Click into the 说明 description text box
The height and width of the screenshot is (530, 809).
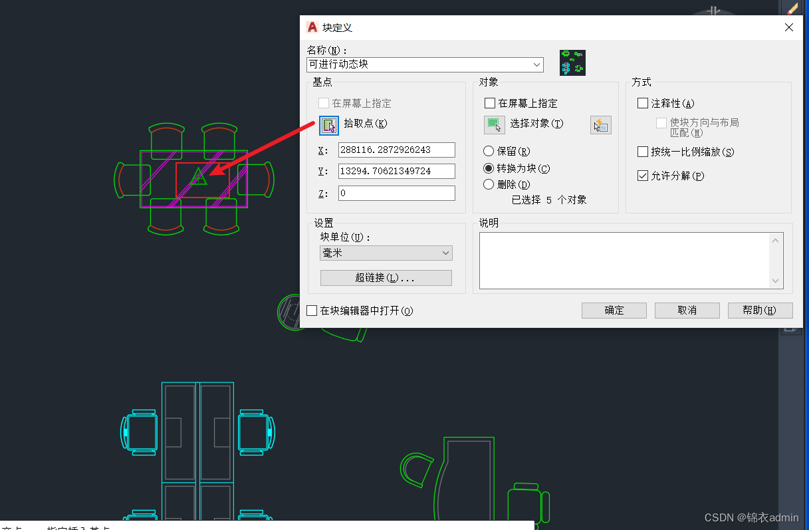click(x=624, y=261)
